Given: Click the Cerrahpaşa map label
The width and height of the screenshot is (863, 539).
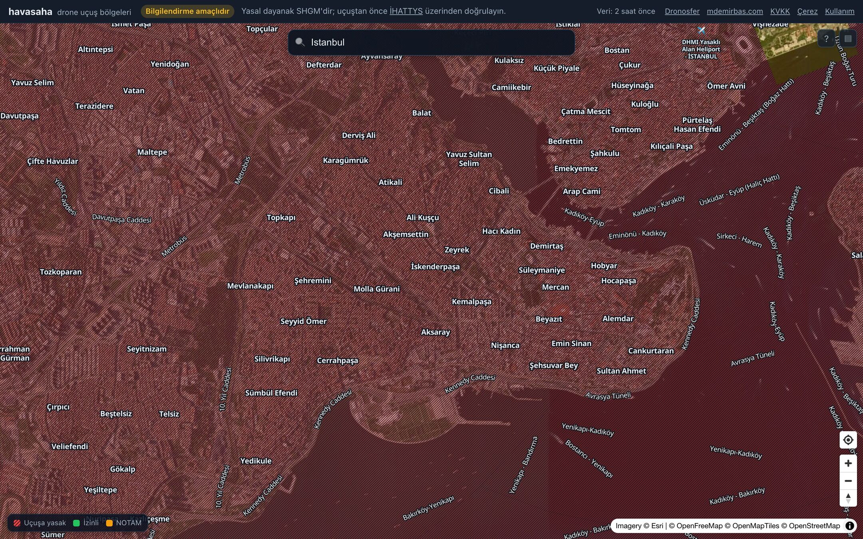Looking at the screenshot, I should click(337, 361).
